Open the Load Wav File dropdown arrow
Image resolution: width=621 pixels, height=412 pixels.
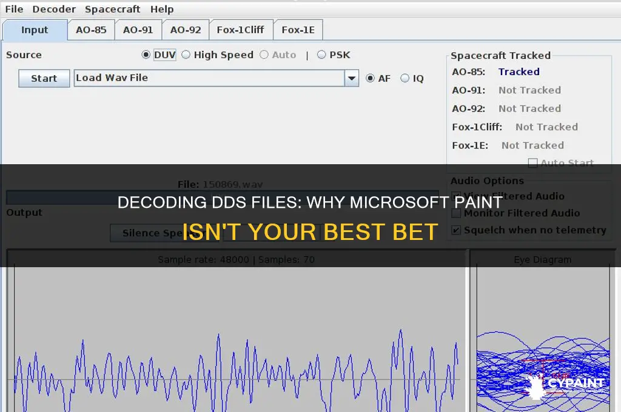(351, 78)
